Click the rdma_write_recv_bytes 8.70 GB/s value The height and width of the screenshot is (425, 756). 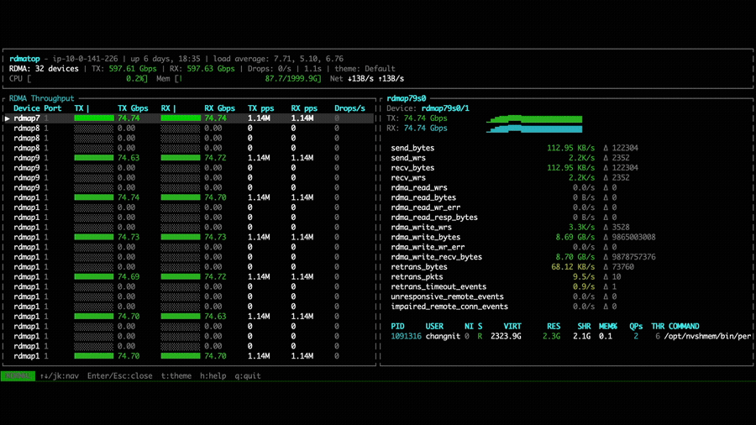tap(575, 257)
